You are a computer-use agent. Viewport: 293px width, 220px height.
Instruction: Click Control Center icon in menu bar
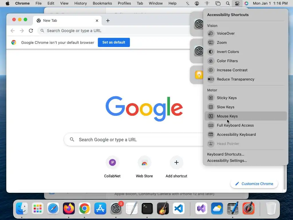tap(237, 3)
